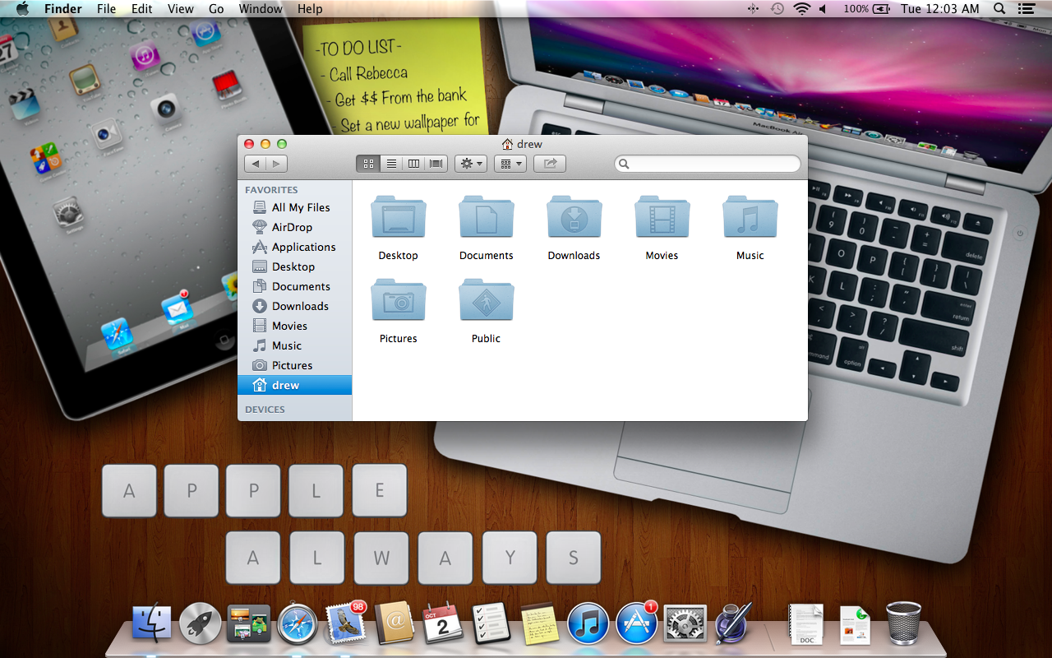This screenshot has height=658, width=1052.
Task: Open the quill pen app in Dock
Action: pyautogui.click(x=734, y=623)
